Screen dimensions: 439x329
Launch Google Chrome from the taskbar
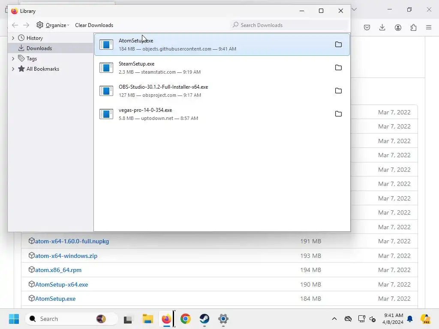pos(185,319)
